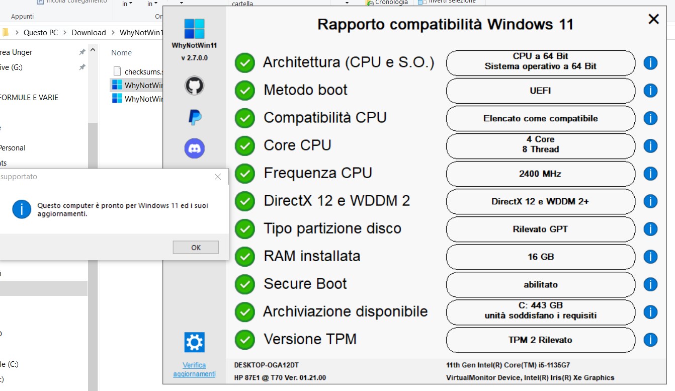Expand chevron between Questo PC and Download

(x=65, y=33)
